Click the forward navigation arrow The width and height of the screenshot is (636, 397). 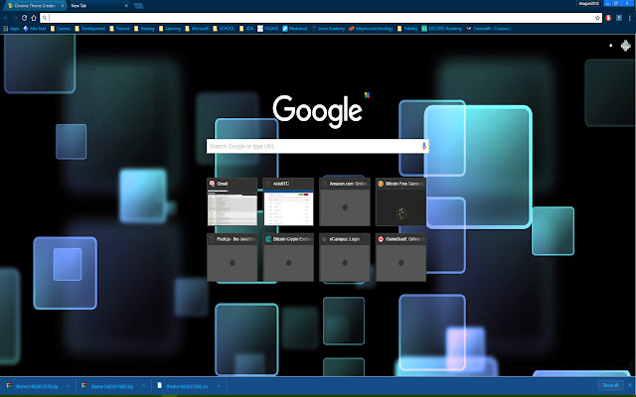click(15, 18)
